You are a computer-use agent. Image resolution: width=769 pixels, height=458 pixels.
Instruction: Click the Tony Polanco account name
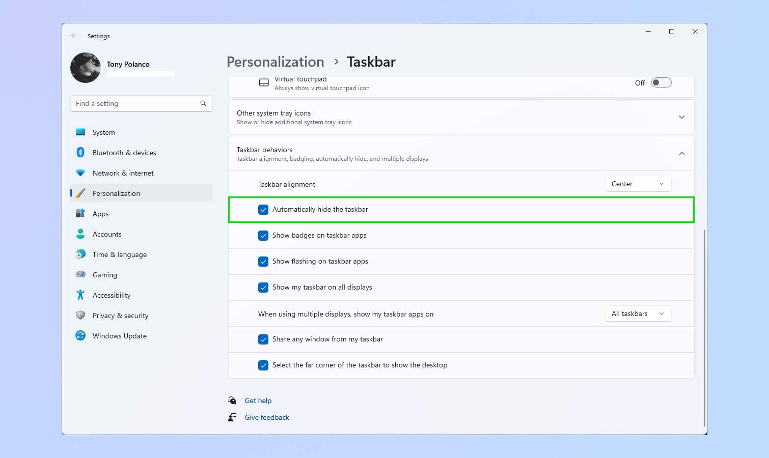128,64
